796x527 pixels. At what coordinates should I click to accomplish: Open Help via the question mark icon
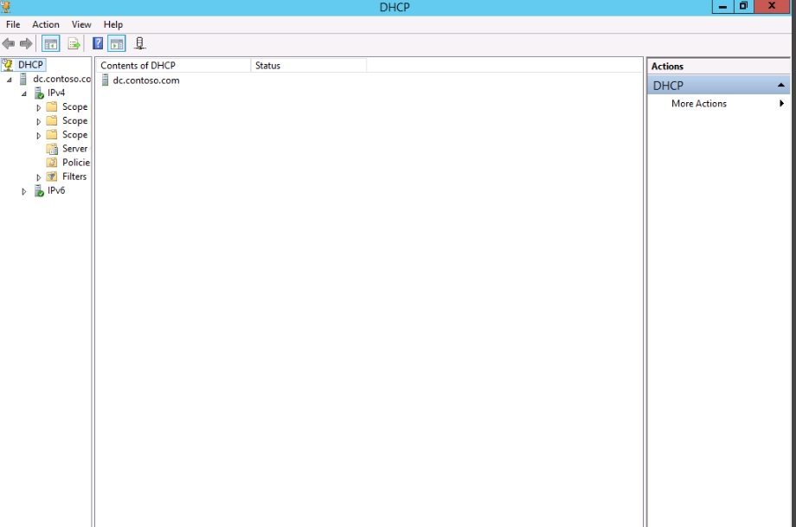click(99, 43)
